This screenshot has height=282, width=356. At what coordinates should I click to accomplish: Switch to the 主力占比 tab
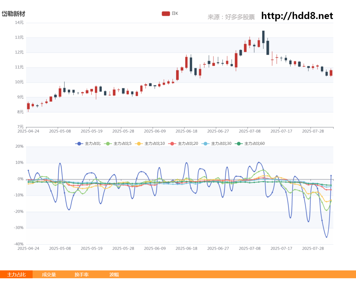point(16,274)
